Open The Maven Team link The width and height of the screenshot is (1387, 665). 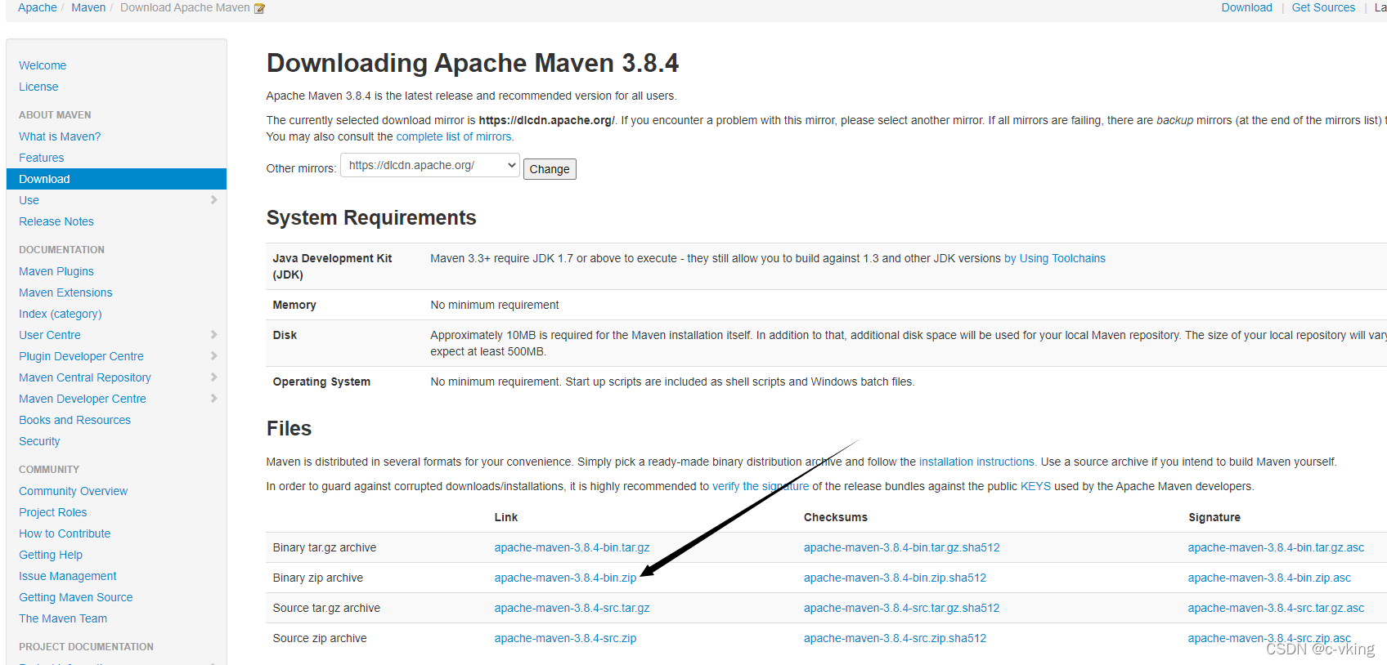(63, 618)
